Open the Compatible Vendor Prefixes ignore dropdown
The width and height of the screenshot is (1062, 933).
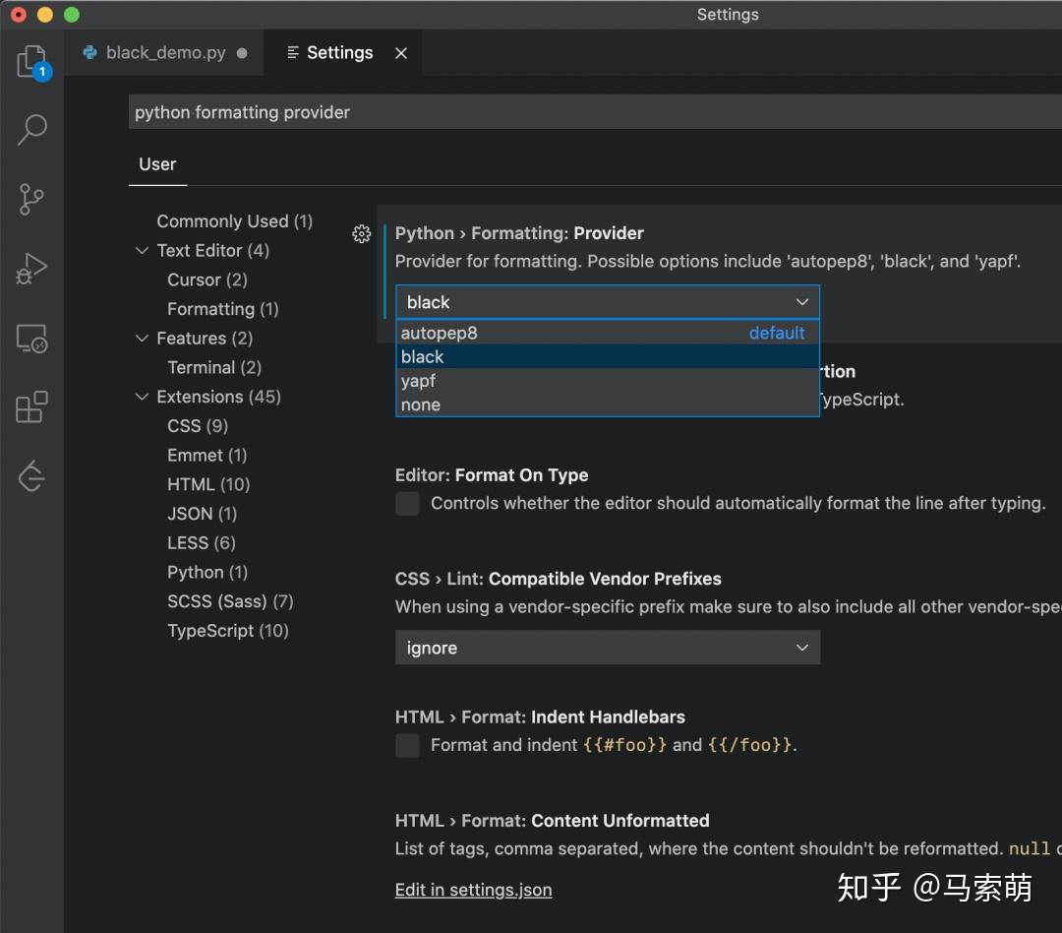coord(607,648)
